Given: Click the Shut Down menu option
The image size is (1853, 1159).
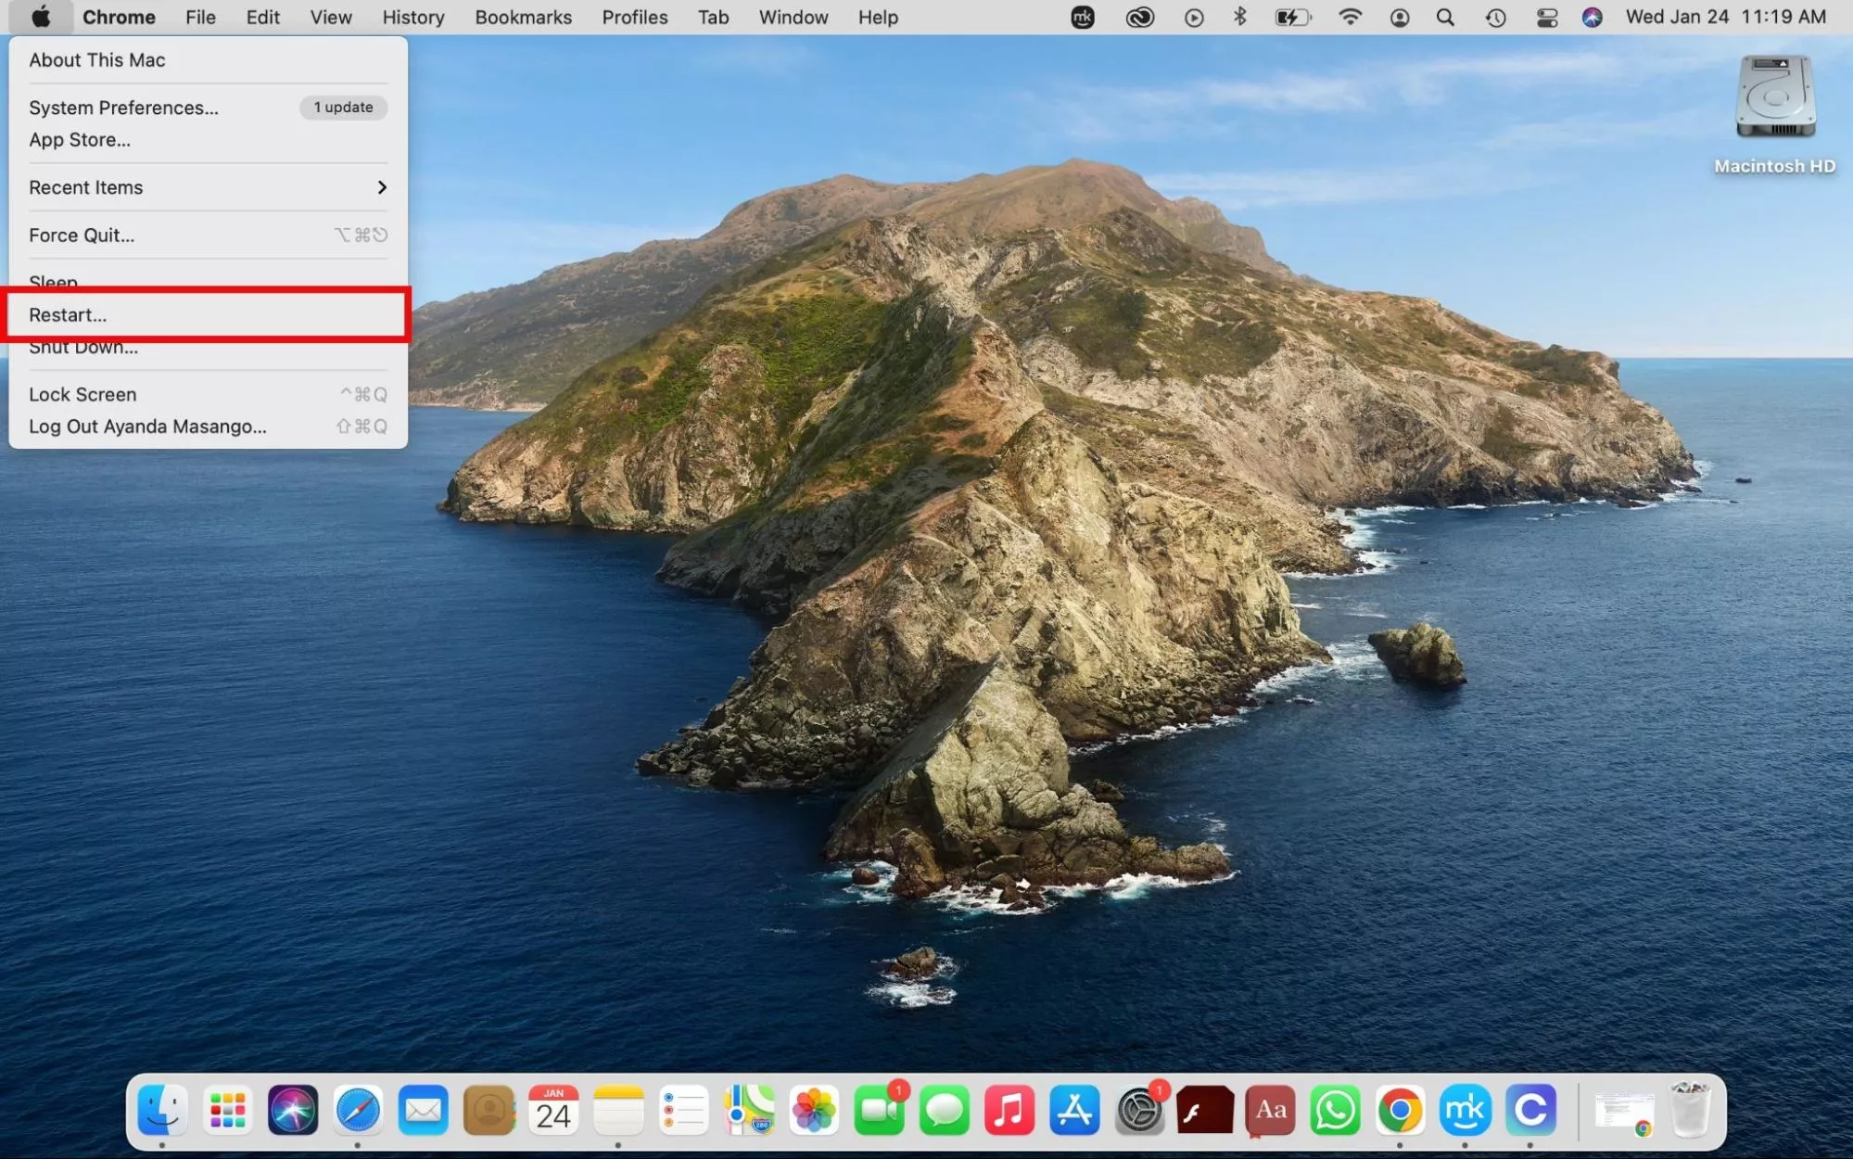Looking at the screenshot, I should coord(82,346).
